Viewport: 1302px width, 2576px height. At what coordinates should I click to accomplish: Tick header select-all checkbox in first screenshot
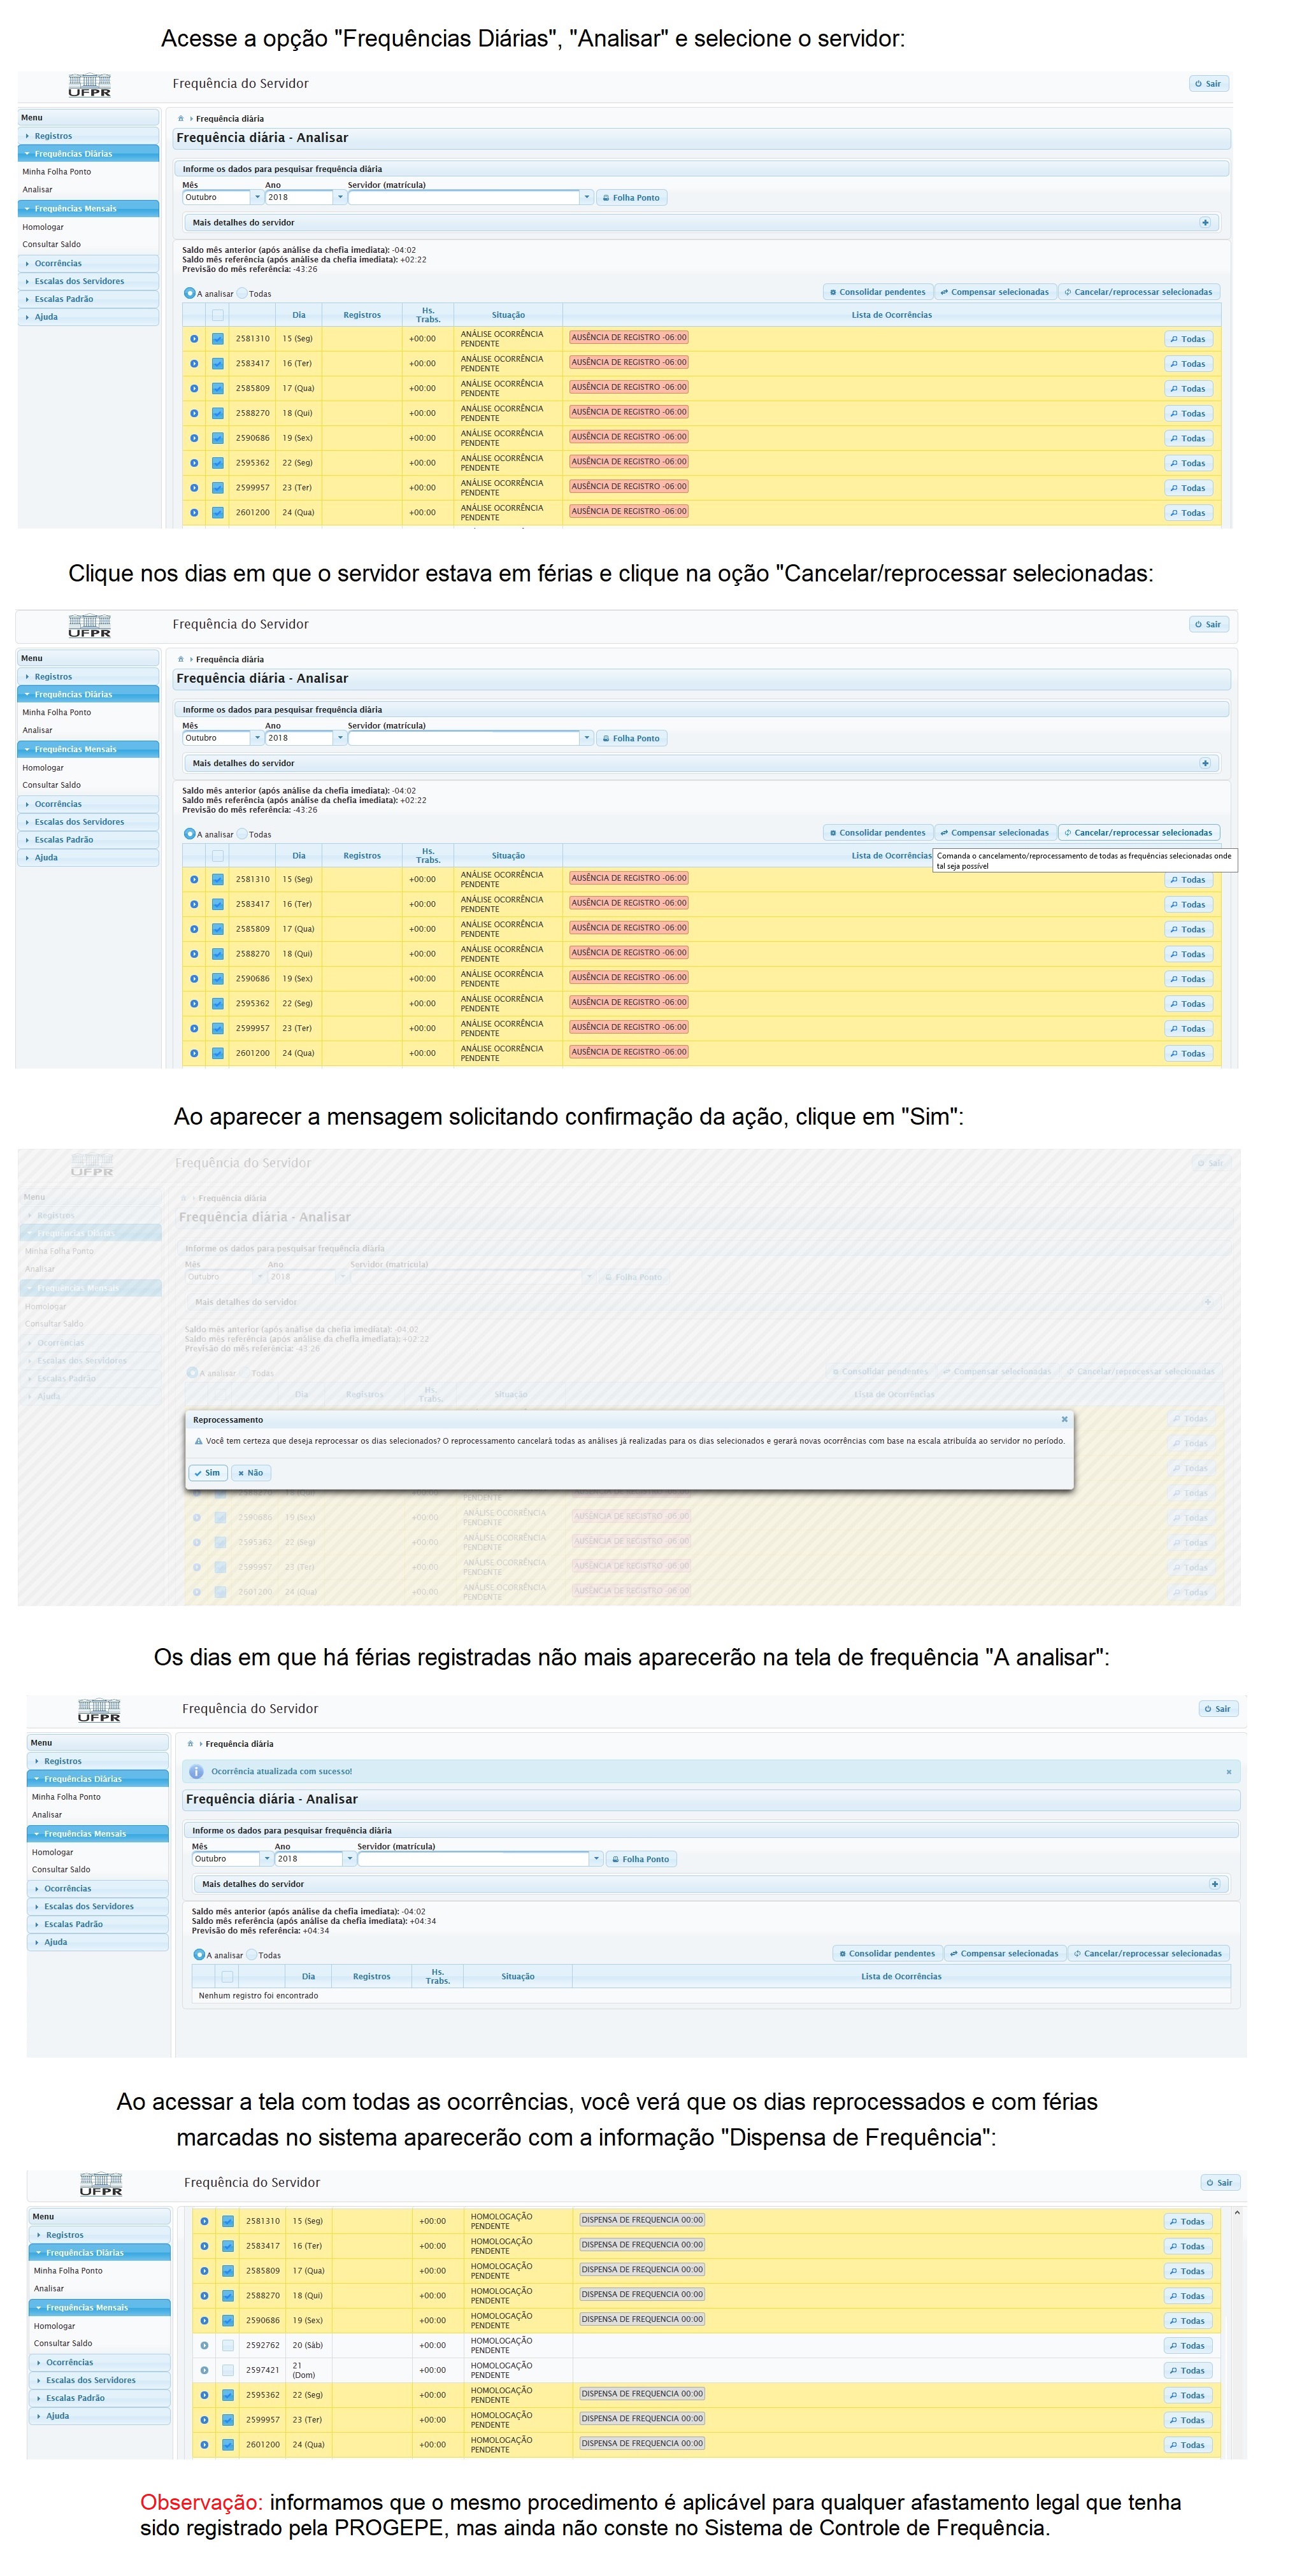tap(218, 315)
